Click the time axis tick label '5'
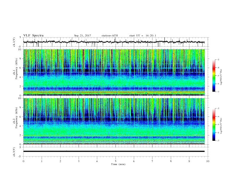234x181 pixels. coord(116,161)
